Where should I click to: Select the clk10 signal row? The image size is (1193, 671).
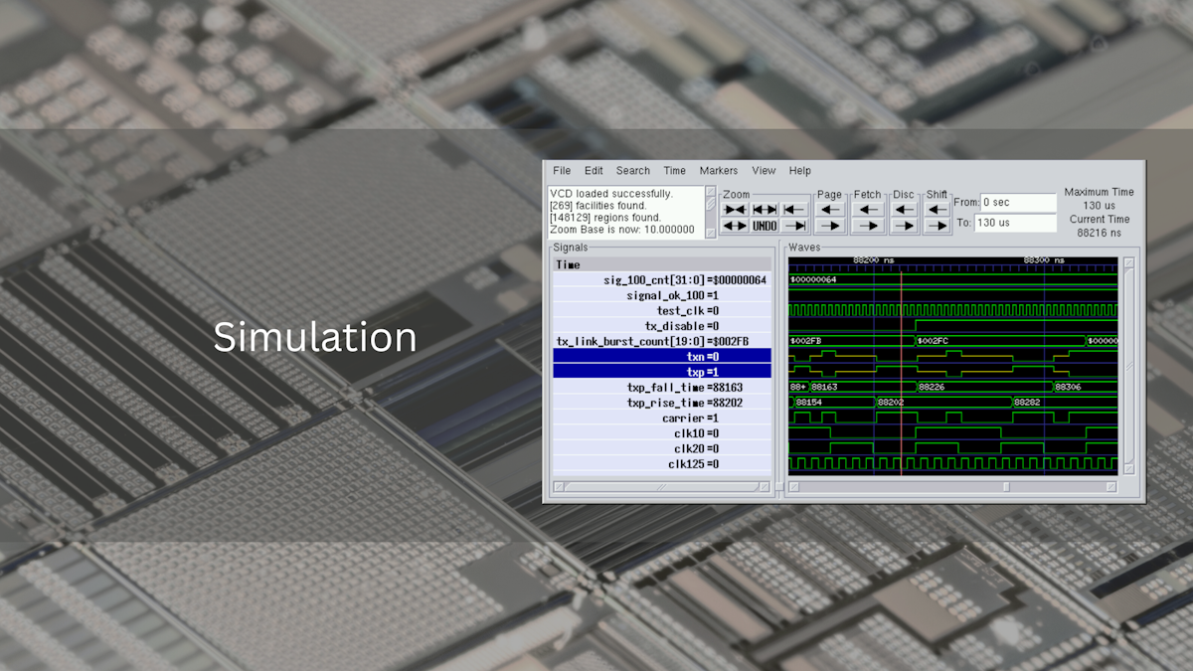[x=662, y=433]
